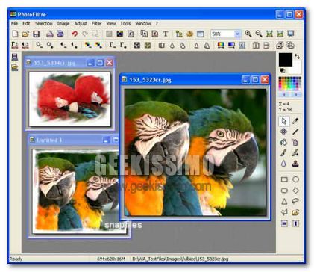Select the arrow Selection tool
Image resolution: width=314 pixels, height=272 pixels.
coord(284,121)
